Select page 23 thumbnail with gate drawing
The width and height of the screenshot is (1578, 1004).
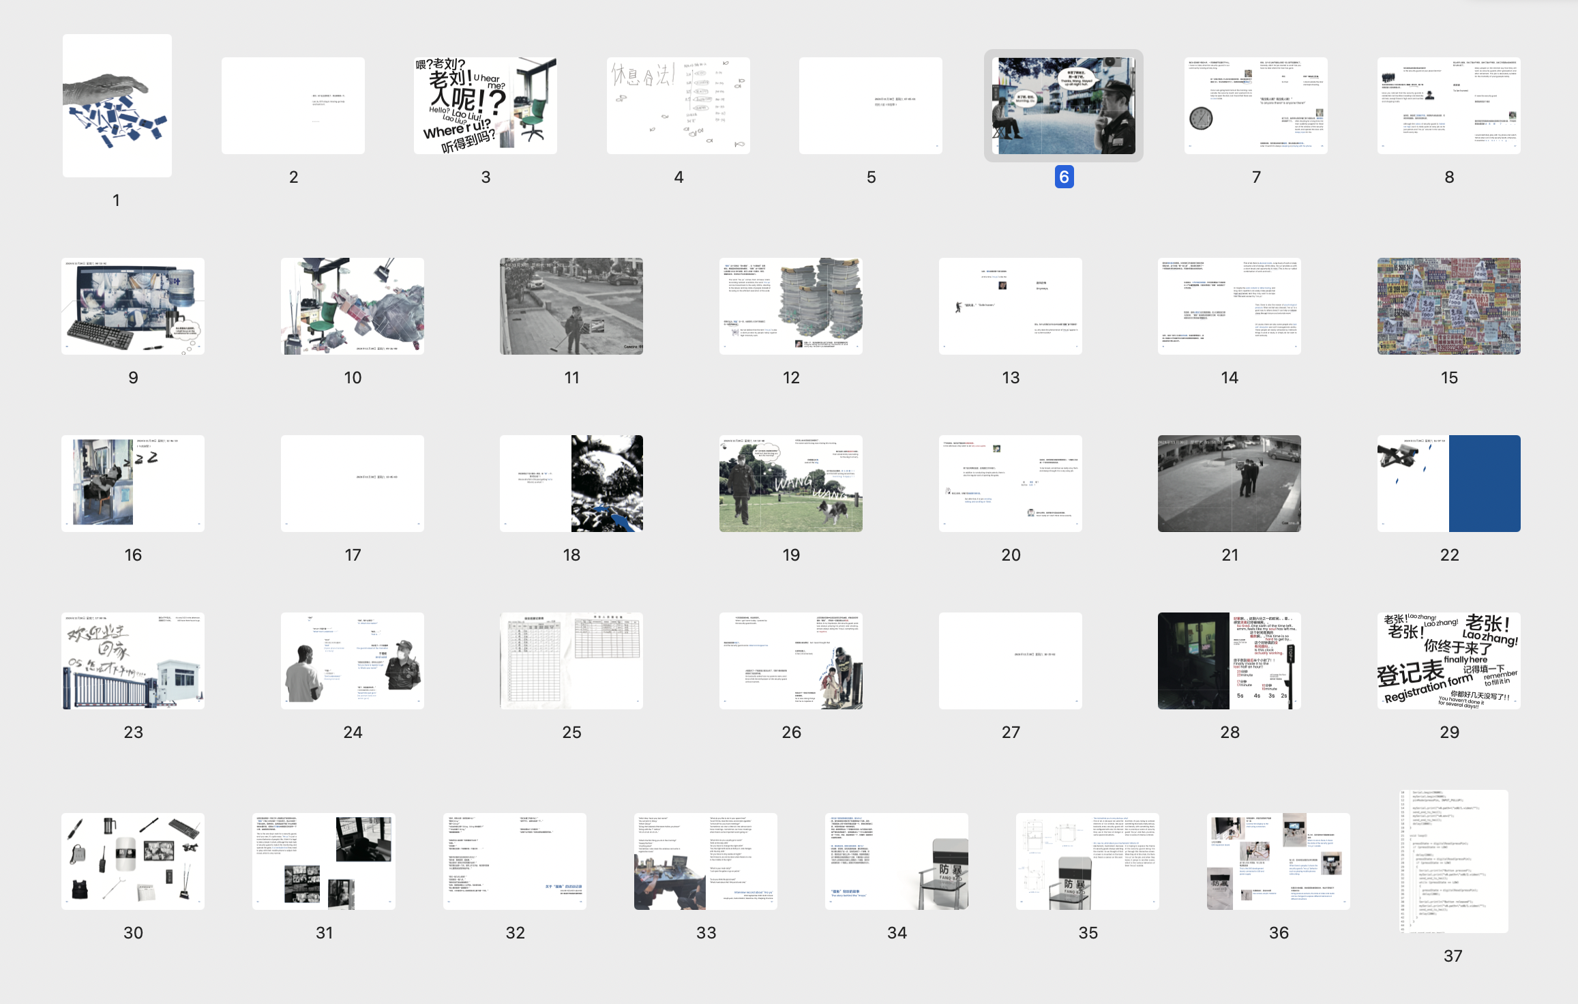click(133, 660)
